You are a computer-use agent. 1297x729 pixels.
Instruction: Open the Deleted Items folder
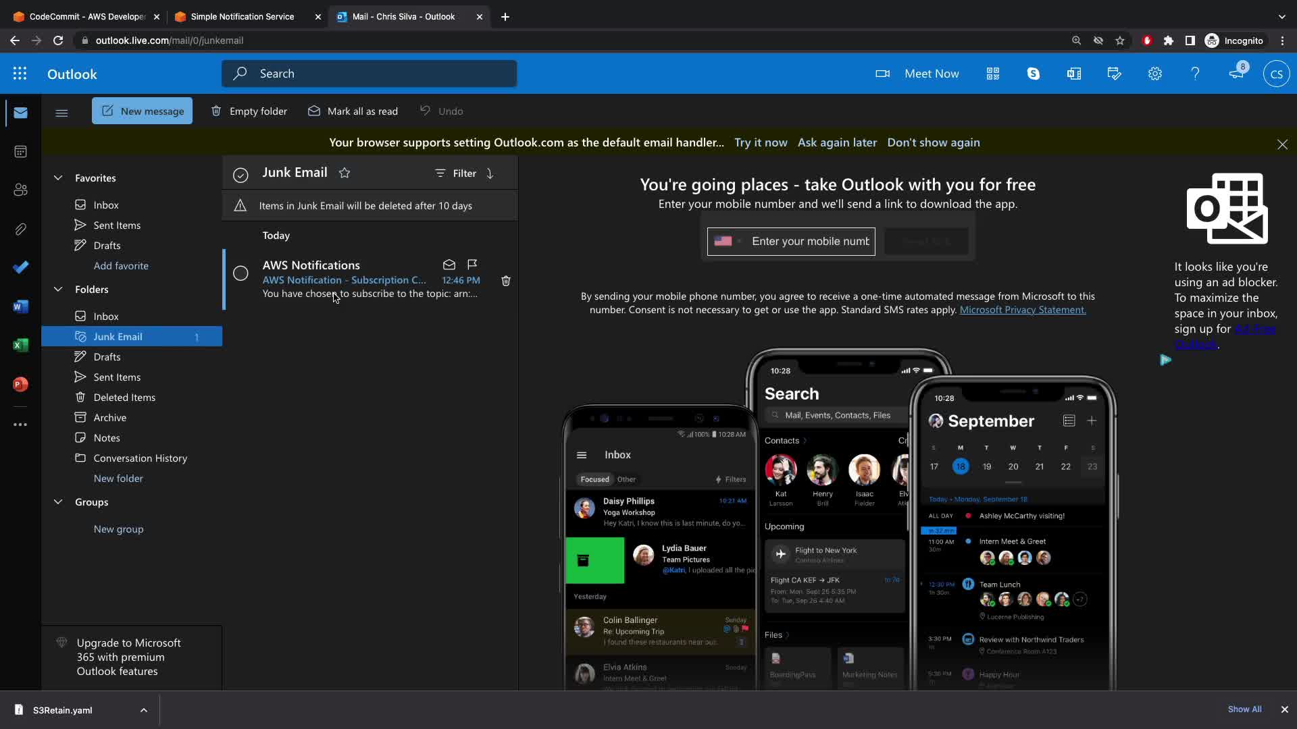[x=124, y=397]
